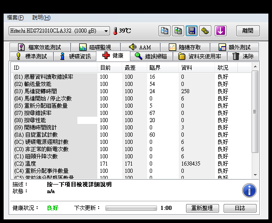Click the 按一下項目檢視詳細說明 description text
The height and width of the screenshot is (223, 272).
pyautogui.click(x=79, y=185)
